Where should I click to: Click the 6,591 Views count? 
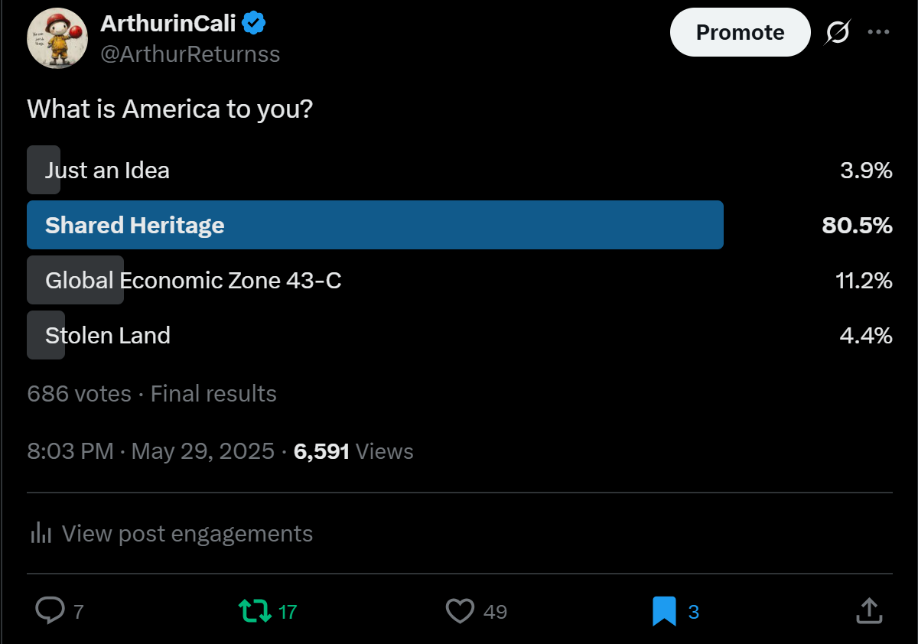click(353, 451)
